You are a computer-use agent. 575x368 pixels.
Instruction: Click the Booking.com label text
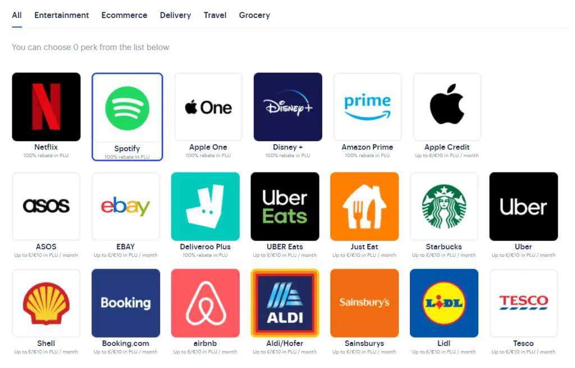click(125, 343)
